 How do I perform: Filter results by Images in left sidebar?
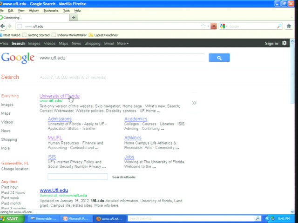pos(7,105)
